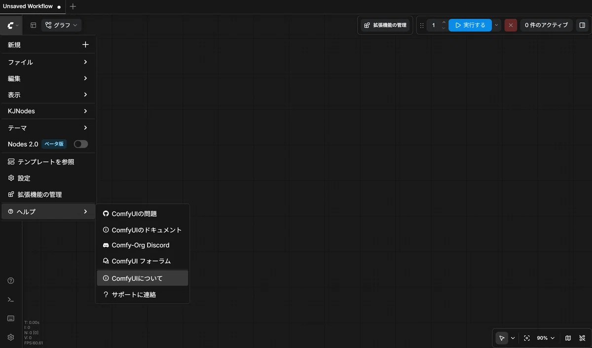Click the red cancel X button
The image size is (592, 348).
coord(511,25)
